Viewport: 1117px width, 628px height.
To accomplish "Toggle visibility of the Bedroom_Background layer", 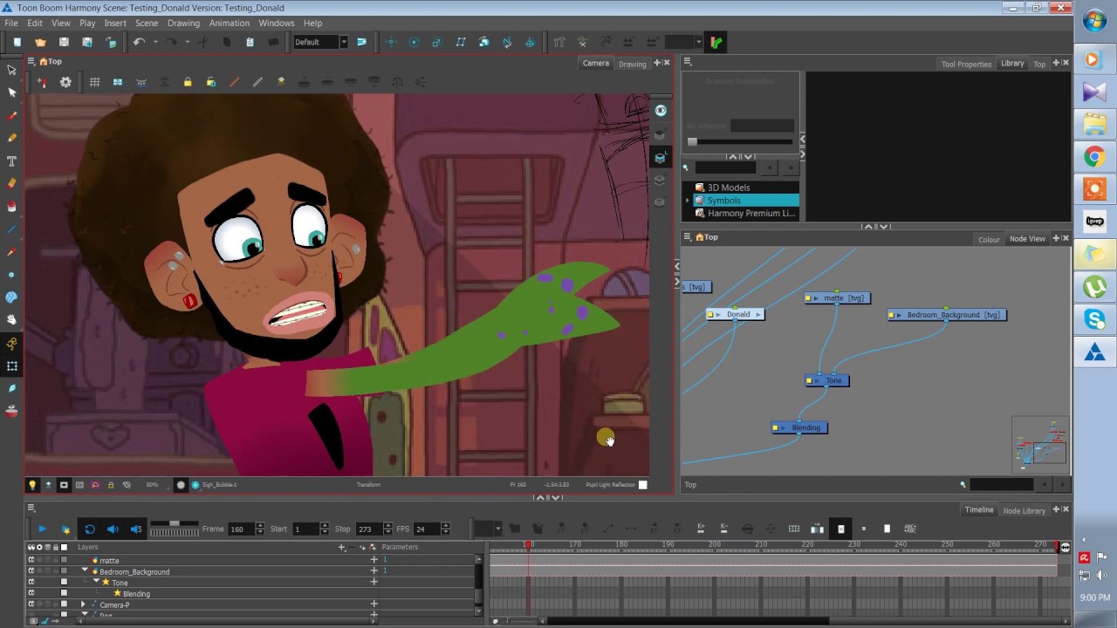I will point(31,571).
